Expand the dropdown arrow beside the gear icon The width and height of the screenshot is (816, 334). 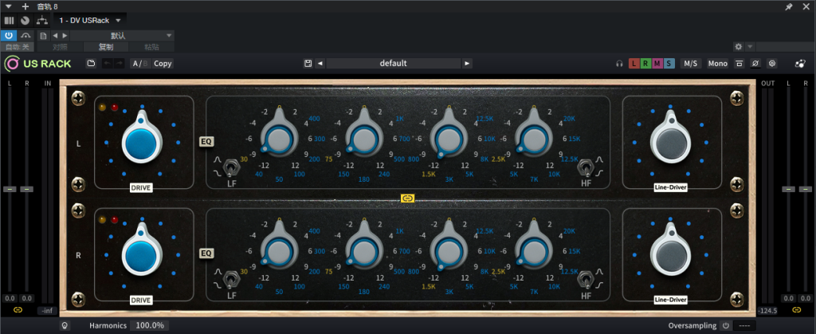point(749,47)
